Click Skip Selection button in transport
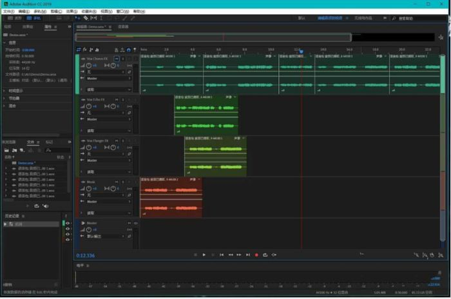The width and height of the screenshot is (451, 299). 274,255
